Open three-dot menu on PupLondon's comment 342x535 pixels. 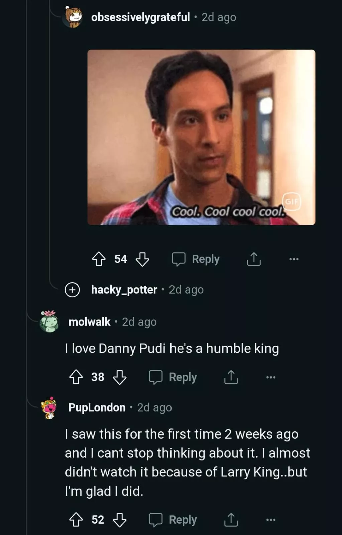click(x=271, y=520)
